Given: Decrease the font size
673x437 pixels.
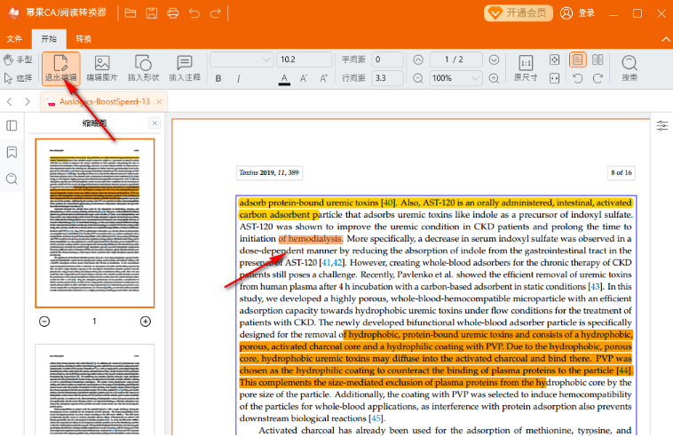Looking at the screenshot, I should point(304,78).
